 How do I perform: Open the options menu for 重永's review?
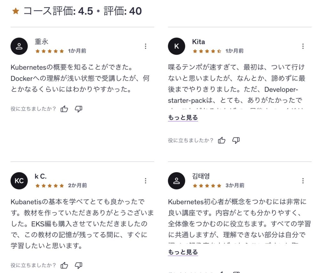(x=146, y=46)
